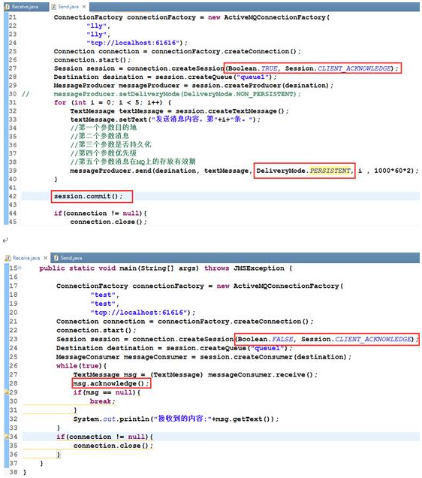422x478 pixels.
Task: Click Java file icon on inactive Receive.java tab
Action: pos(8,7)
